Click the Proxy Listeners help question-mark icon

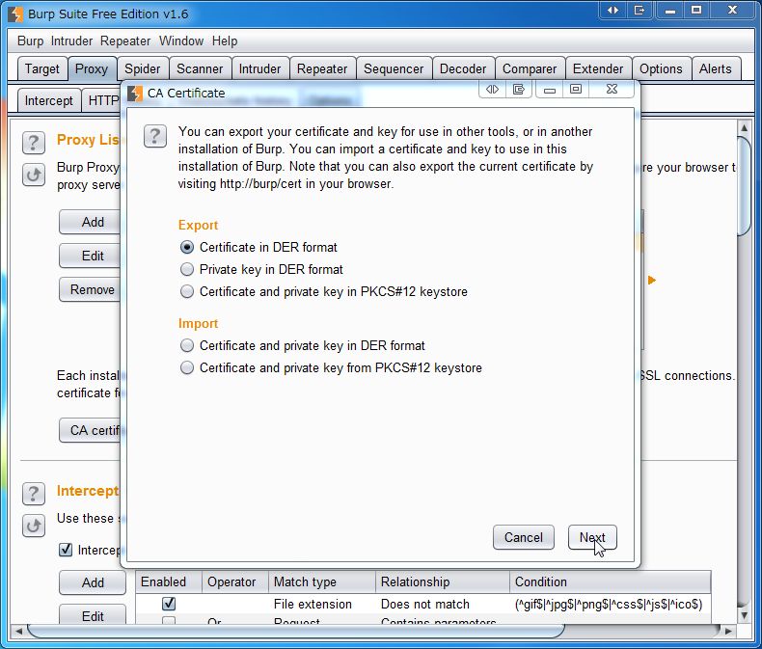[x=34, y=143]
